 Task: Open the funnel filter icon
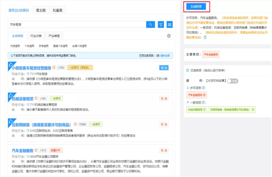161,25
